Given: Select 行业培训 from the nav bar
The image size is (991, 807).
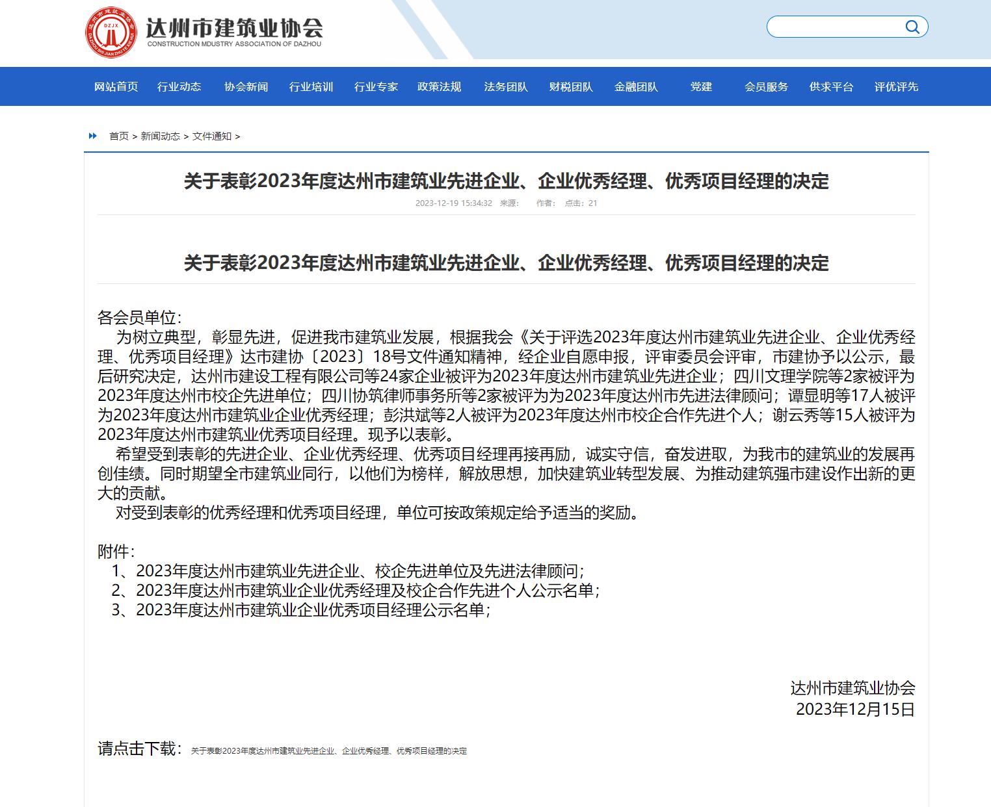Looking at the screenshot, I should [311, 86].
